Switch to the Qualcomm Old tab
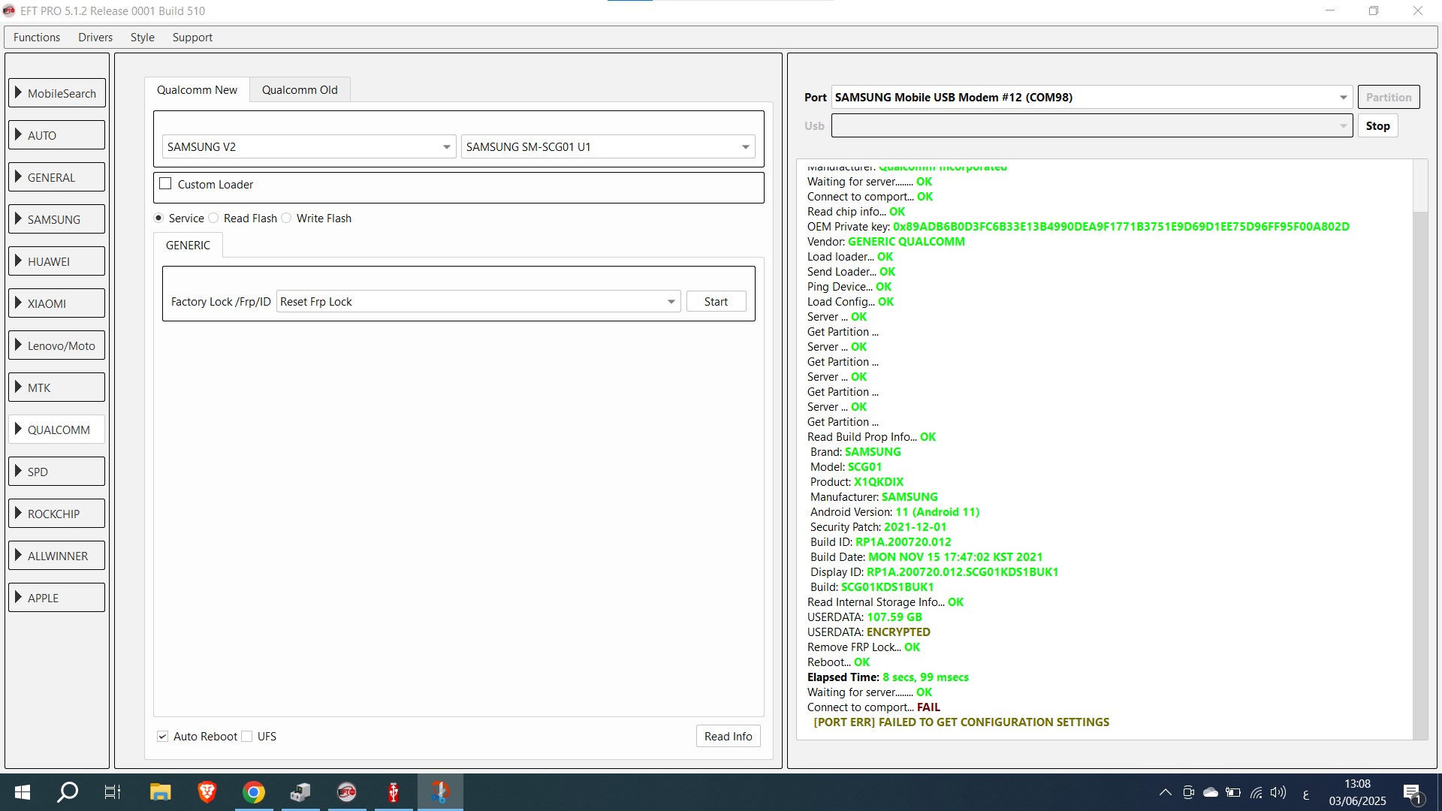1442x811 pixels. 300,90
